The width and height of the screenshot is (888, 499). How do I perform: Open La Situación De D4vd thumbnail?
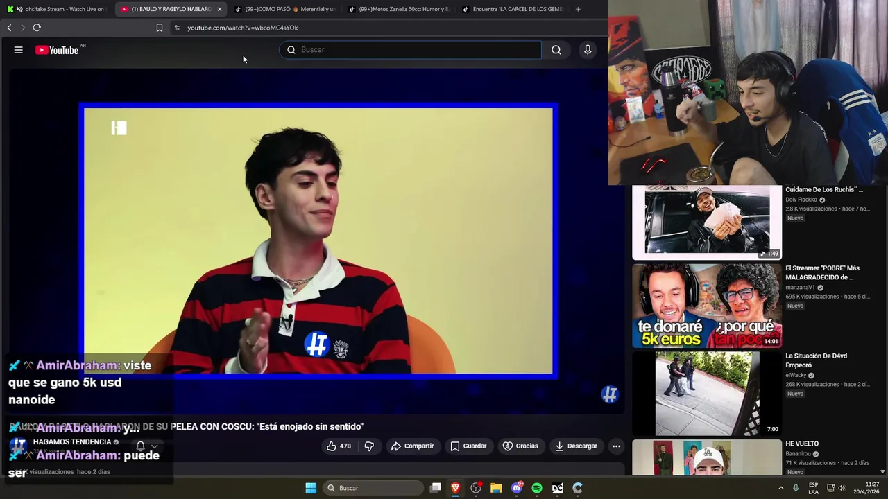[x=706, y=394]
